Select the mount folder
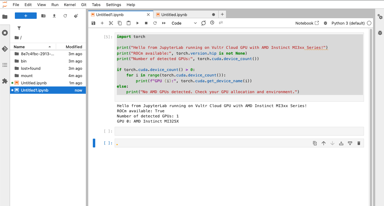This screenshot has height=206, width=384. pos(48,76)
